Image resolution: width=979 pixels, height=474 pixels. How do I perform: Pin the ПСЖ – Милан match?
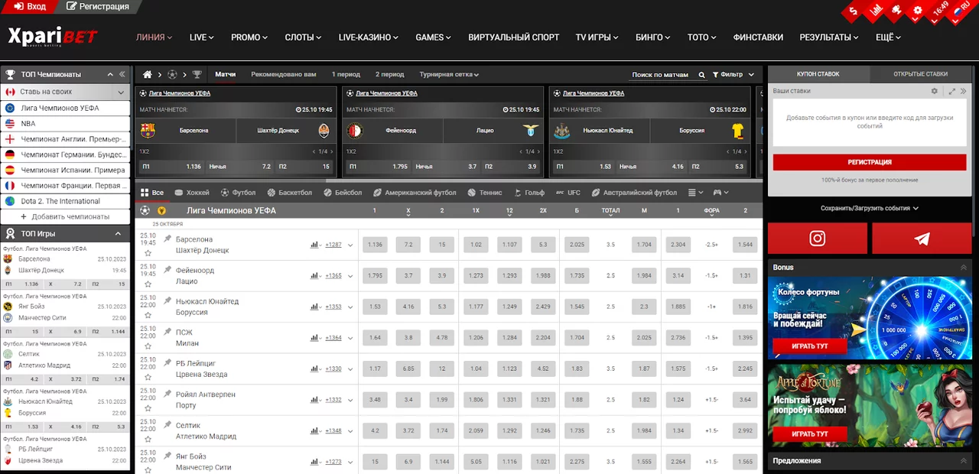click(x=168, y=333)
